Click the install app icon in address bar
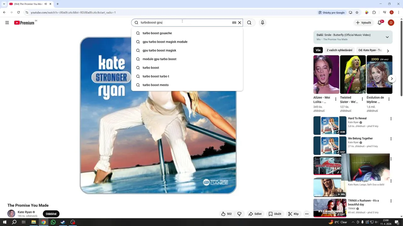Viewport: 403px width, 226px height. coord(350,13)
